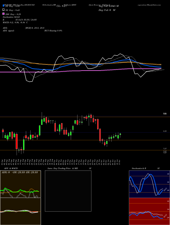Viewport: 170px width, 225px height.
Task: Click the blue 20 Day legend swatch
Action: (x=3, y=6)
